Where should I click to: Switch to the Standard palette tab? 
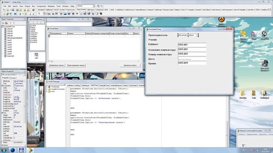click(41, 10)
